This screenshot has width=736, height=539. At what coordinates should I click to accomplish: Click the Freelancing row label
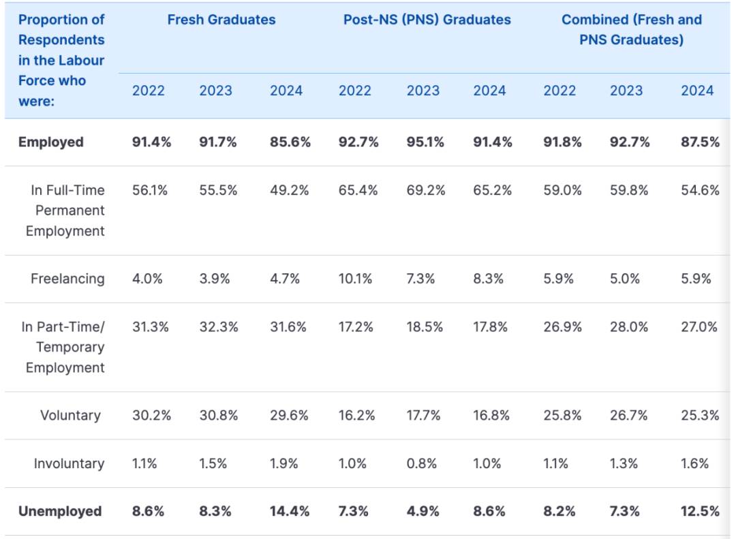[x=67, y=279]
